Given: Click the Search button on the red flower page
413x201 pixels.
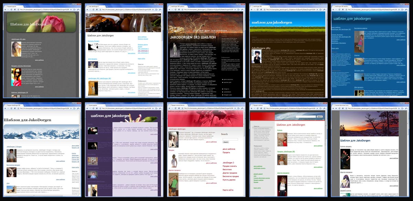Looking at the screenshot, I should (225, 142).
